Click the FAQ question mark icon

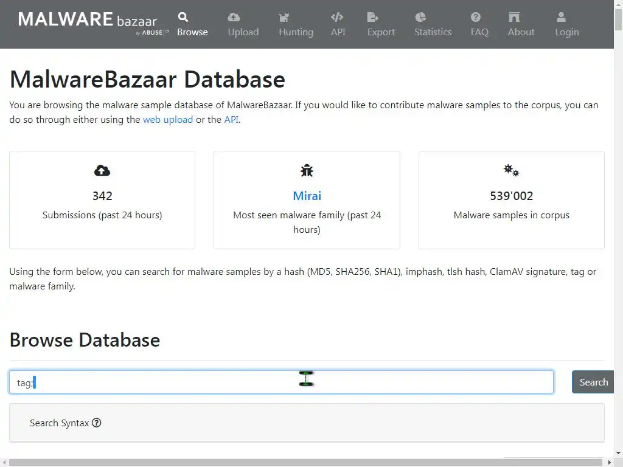coord(476,17)
